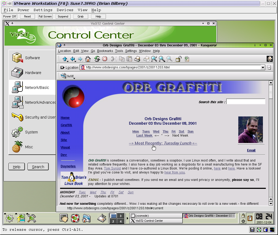Click the padlock Security icon in toolbar
This screenshot has height=235, width=278.
[179, 59]
